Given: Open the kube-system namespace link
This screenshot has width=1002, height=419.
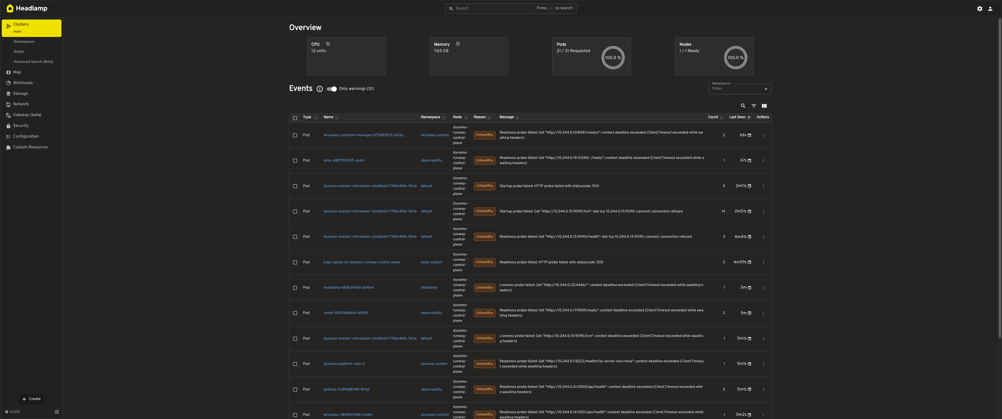Looking at the screenshot, I should point(431,262).
